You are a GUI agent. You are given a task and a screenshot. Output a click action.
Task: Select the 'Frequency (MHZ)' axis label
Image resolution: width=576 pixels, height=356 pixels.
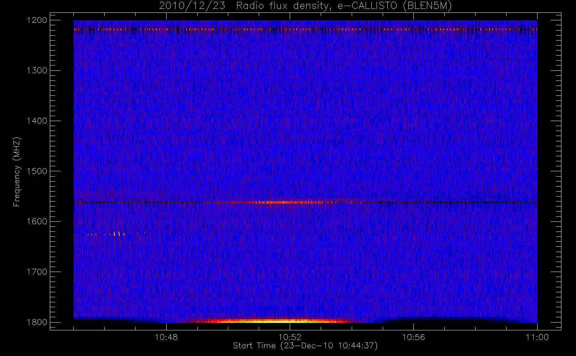[x=16, y=172]
